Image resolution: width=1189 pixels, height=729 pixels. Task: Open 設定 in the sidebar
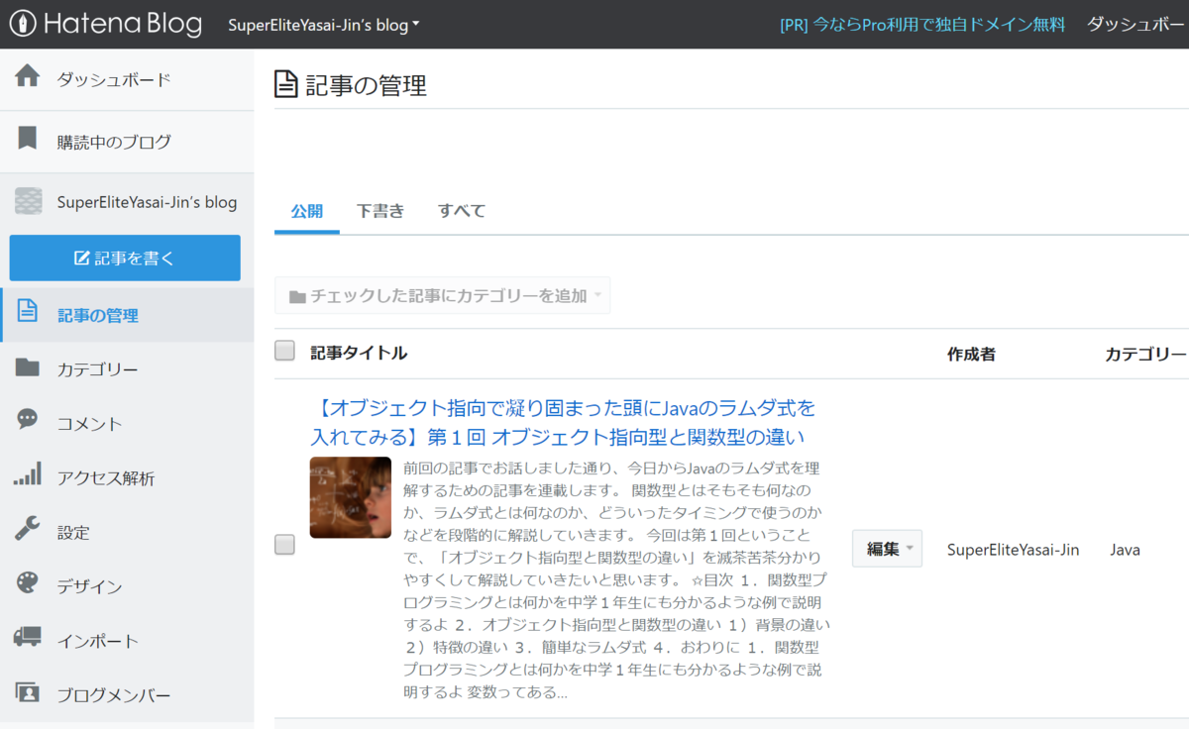click(x=127, y=532)
